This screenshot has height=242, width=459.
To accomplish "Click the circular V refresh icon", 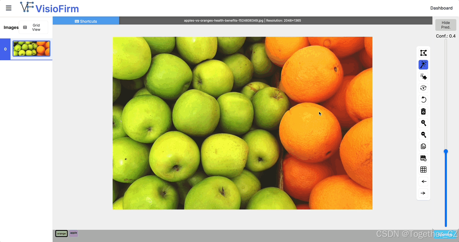I will coord(423,88).
